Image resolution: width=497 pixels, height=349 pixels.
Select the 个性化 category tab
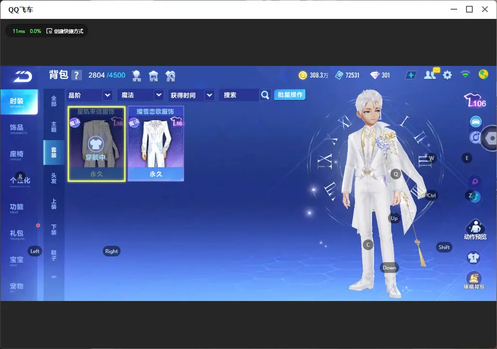click(20, 181)
